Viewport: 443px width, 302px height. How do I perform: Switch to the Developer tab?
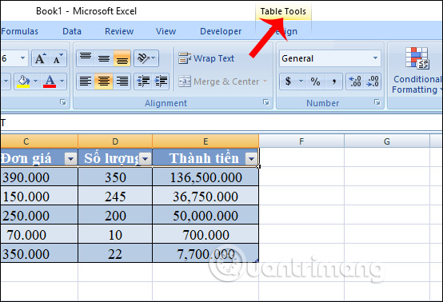pos(221,31)
